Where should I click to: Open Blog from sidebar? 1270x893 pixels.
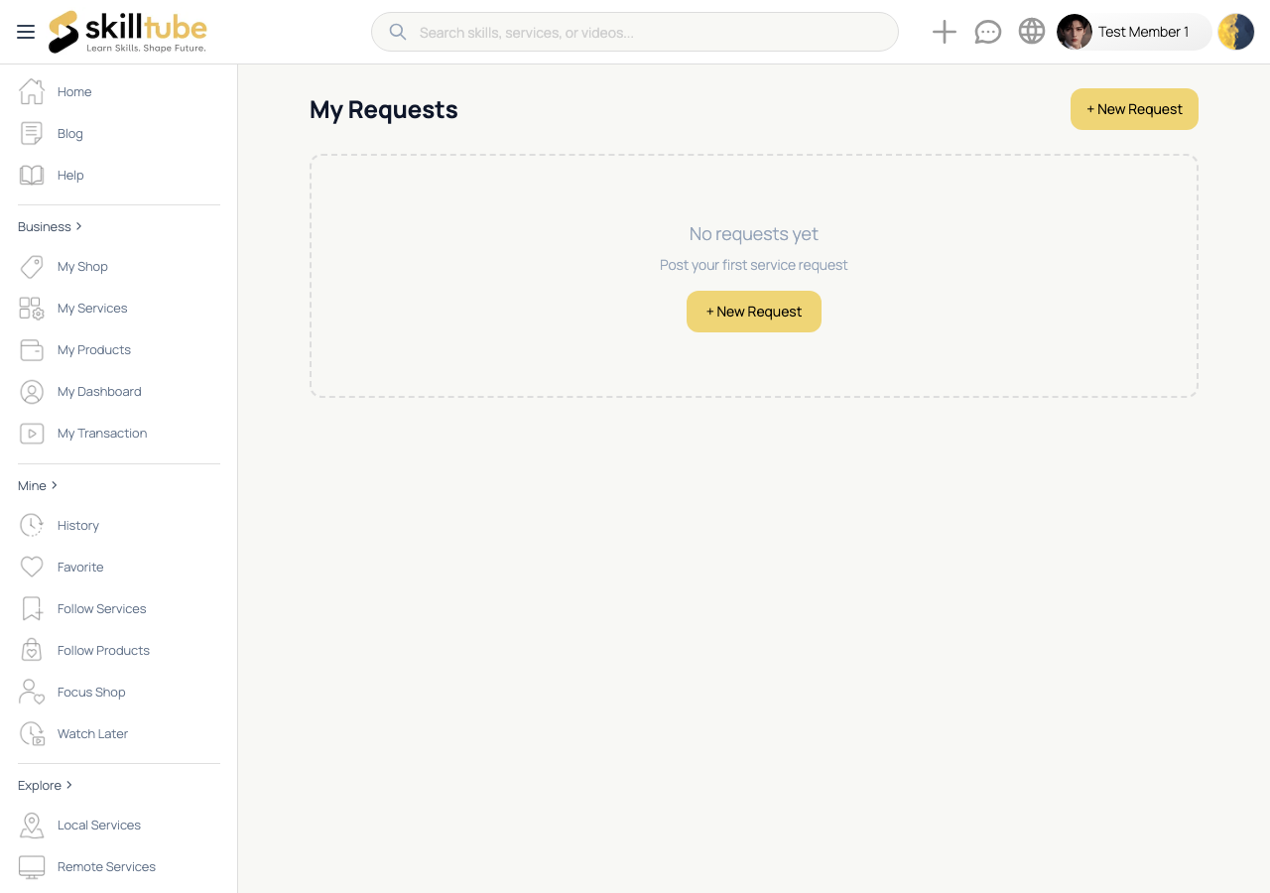(x=70, y=133)
